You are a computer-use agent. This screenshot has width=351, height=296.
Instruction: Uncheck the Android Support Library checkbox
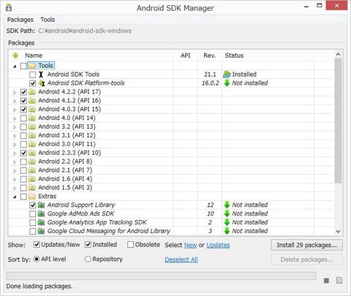tap(32, 205)
